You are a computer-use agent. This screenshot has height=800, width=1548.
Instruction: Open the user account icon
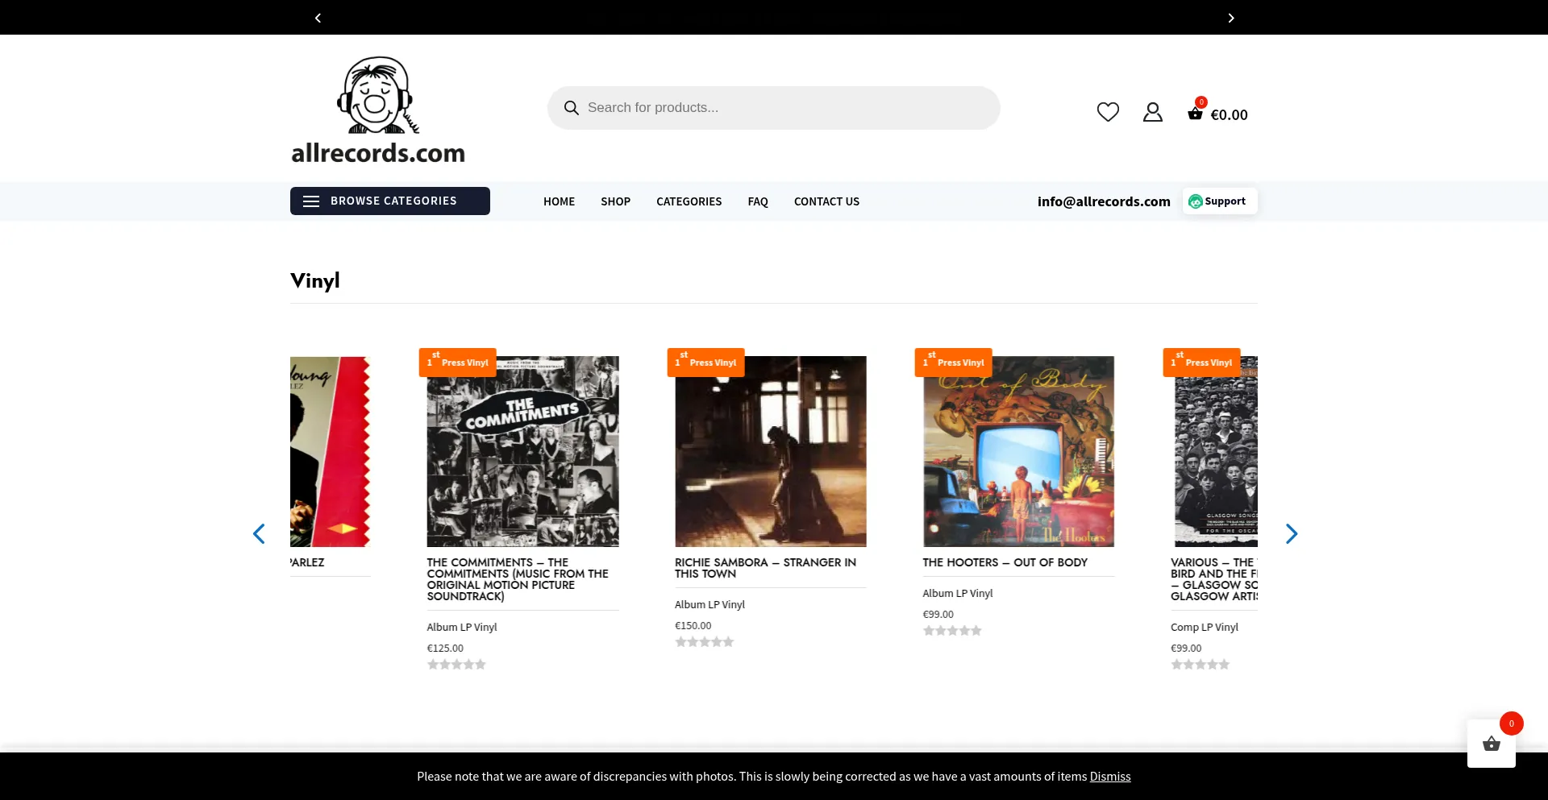point(1153,112)
